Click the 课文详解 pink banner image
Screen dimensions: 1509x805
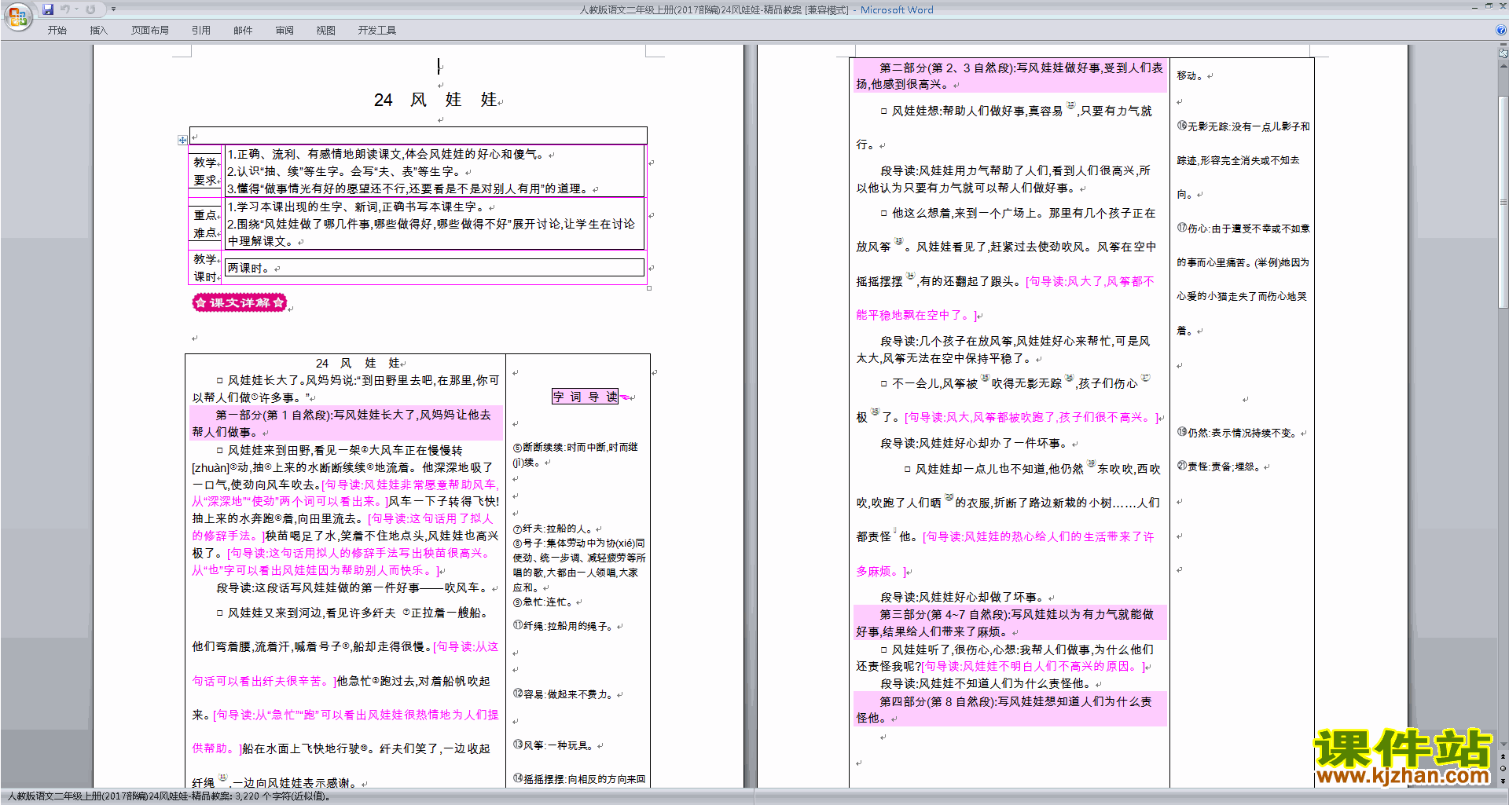(x=240, y=302)
